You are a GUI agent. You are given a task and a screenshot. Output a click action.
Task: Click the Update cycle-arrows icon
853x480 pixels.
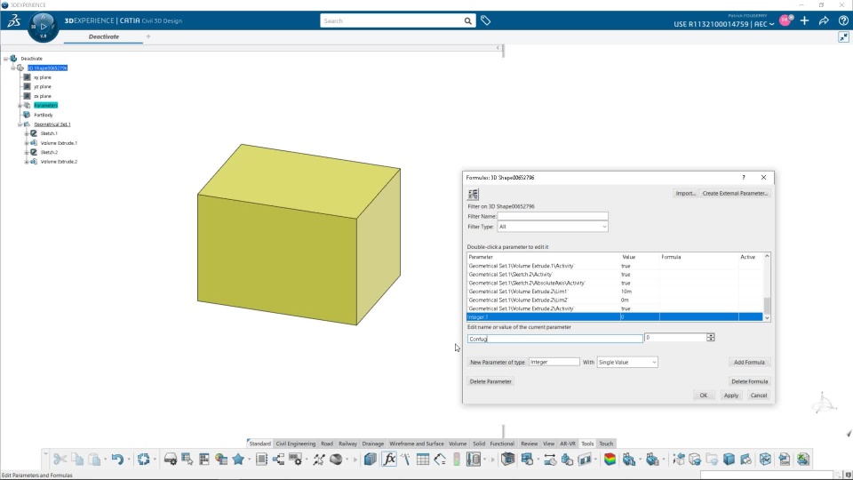143,460
